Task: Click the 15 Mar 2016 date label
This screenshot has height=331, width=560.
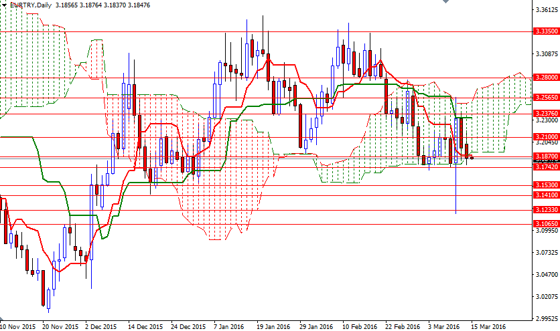Action: (488, 327)
